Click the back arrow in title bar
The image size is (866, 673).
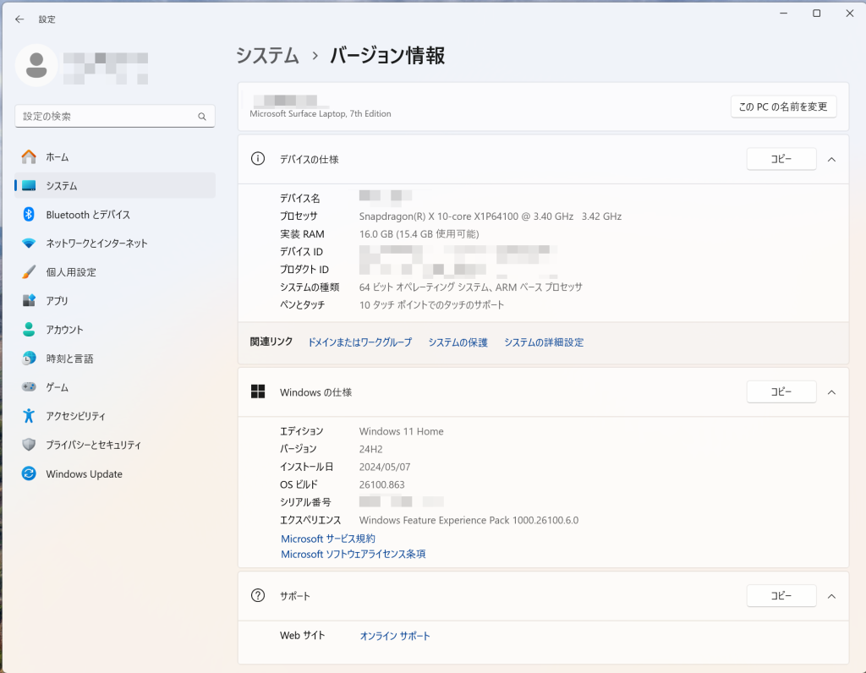(19, 19)
